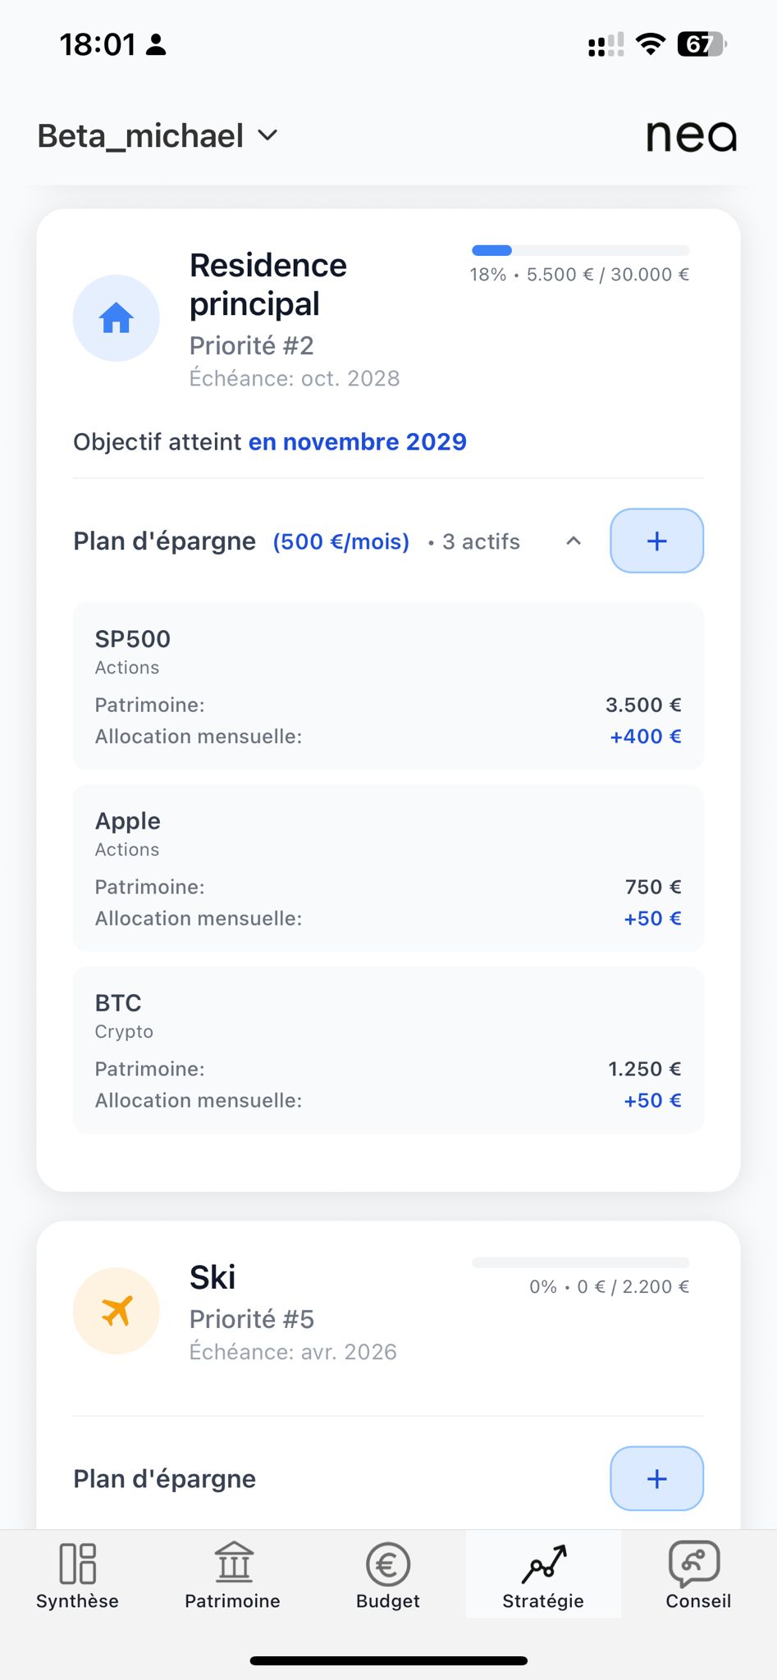The height and width of the screenshot is (1680, 777).
Task: Open the Apple actions asset card
Action: (x=388, y=868)
